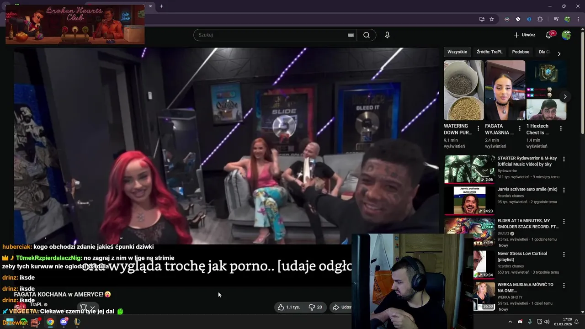This screenshot has width=585, height=329.
Task: Open the Jarvis activate auto smile video
Action: point(527,189)
